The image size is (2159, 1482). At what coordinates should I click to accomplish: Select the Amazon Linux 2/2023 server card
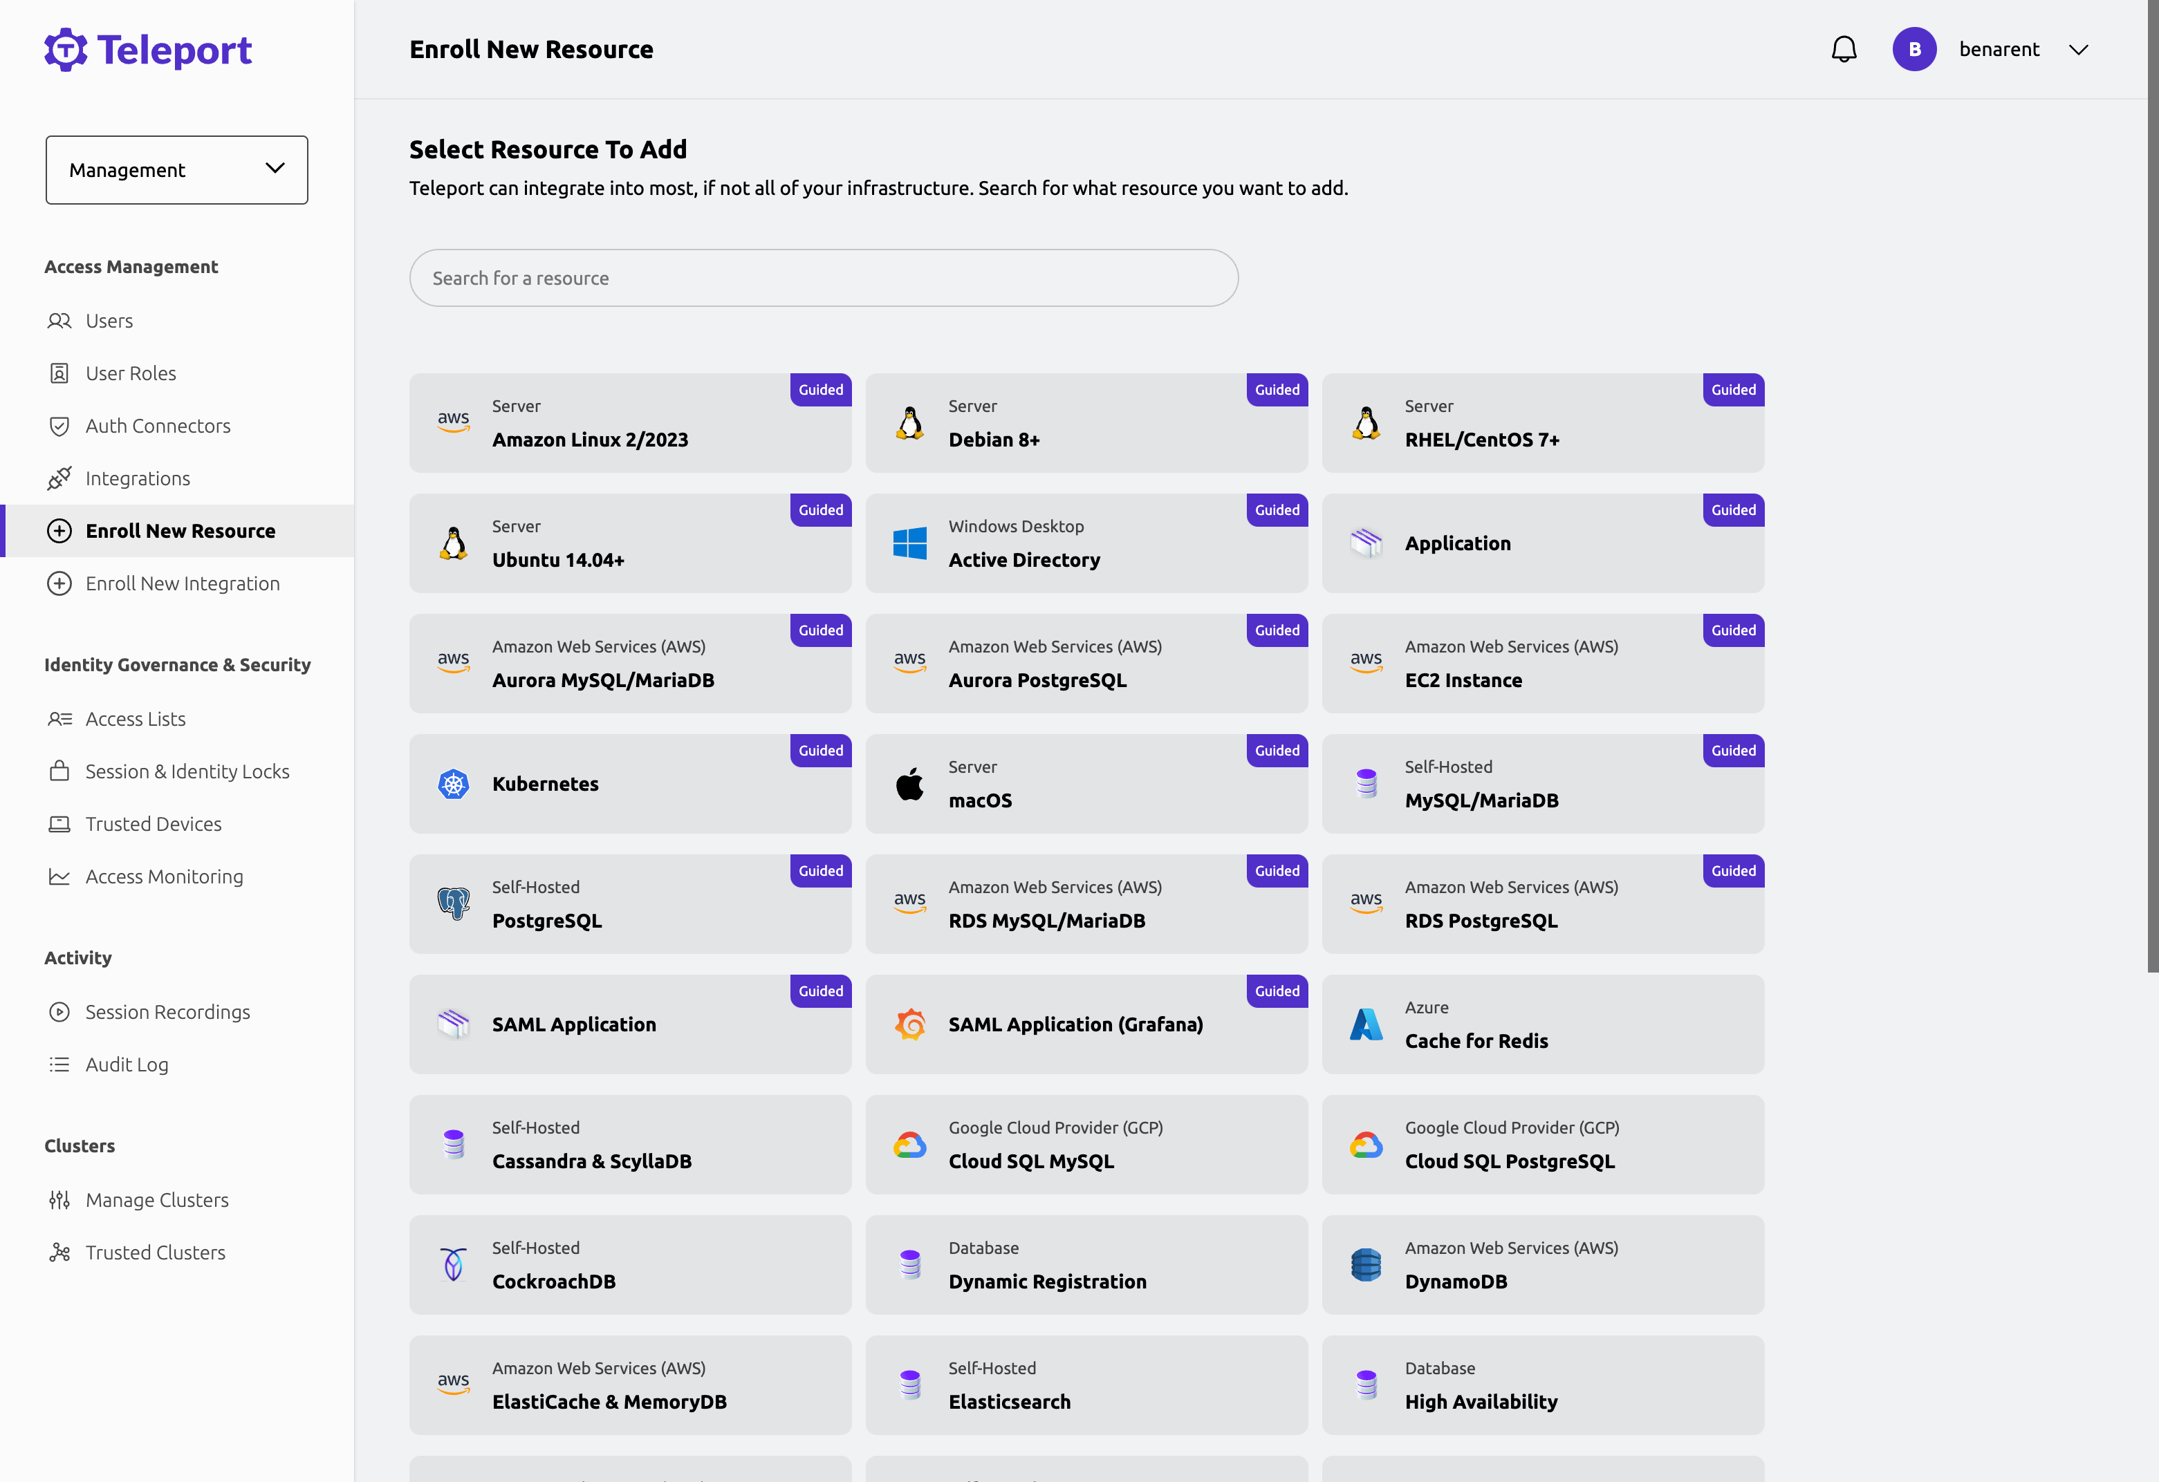point(630,424)
